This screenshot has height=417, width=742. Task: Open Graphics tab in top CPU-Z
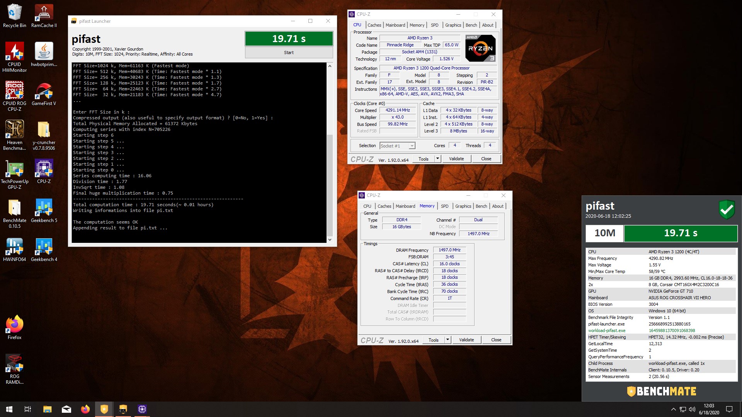(453, 25)
